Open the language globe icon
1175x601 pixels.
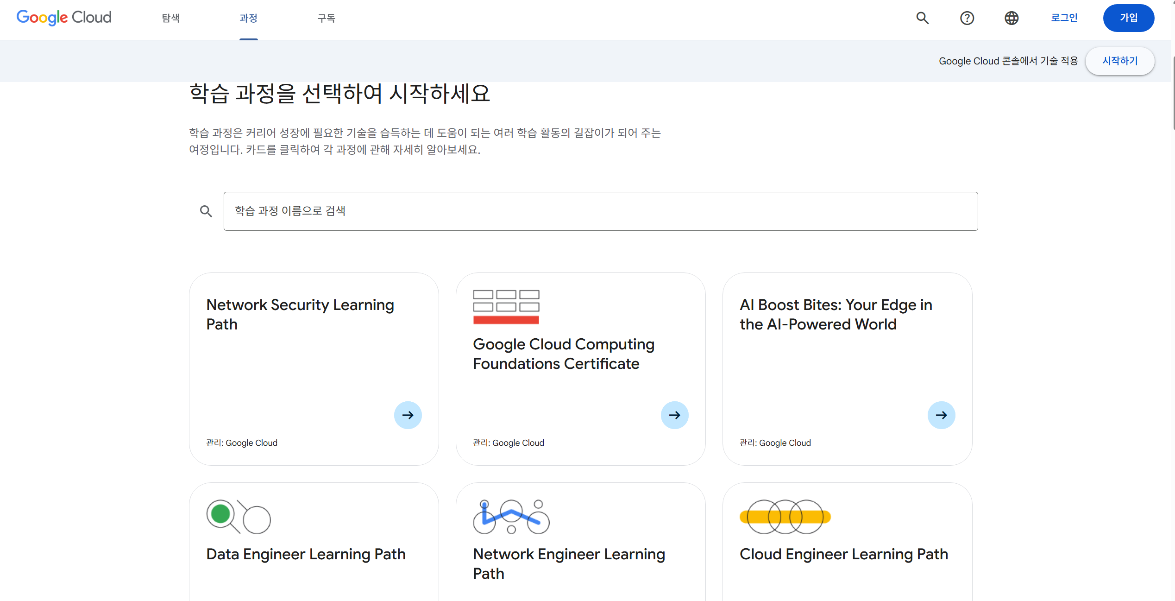tap(1011, 18)
